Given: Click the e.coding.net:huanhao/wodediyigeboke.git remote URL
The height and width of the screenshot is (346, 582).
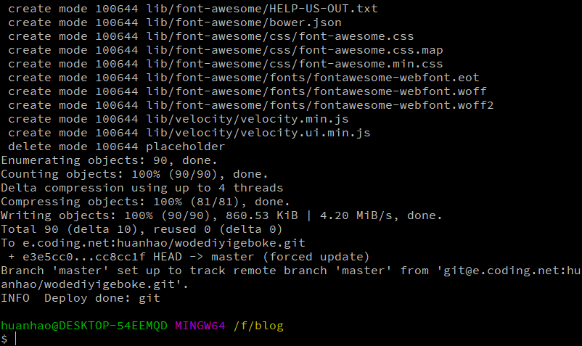Looking at the screenshot, I should point(164,243).
